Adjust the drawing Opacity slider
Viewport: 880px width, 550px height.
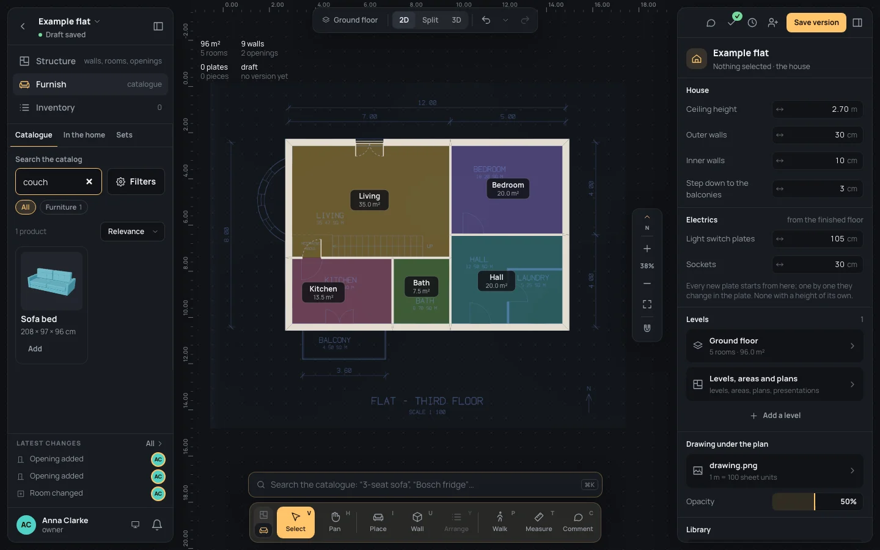[x=818, y=502]
